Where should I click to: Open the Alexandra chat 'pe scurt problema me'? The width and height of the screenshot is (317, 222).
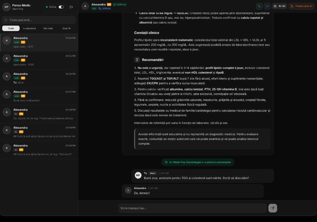pos(39,132)
